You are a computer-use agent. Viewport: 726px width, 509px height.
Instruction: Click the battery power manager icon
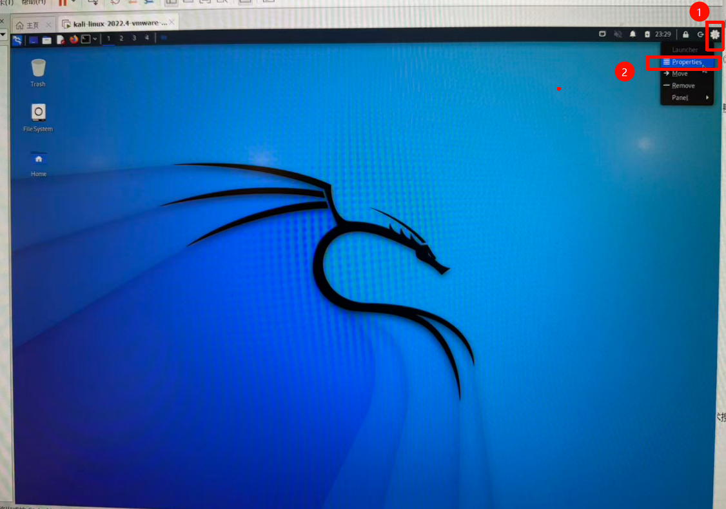pyautogui.click(x=647, y=34)
